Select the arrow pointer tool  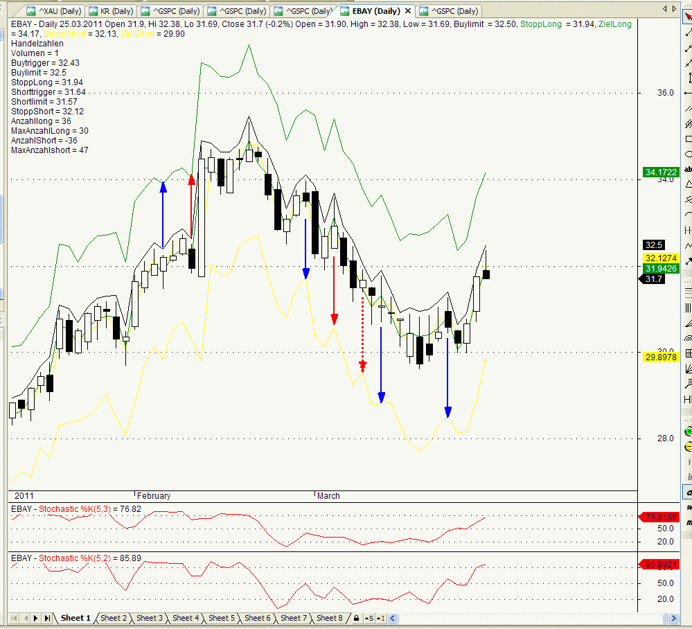coord(688,17)
